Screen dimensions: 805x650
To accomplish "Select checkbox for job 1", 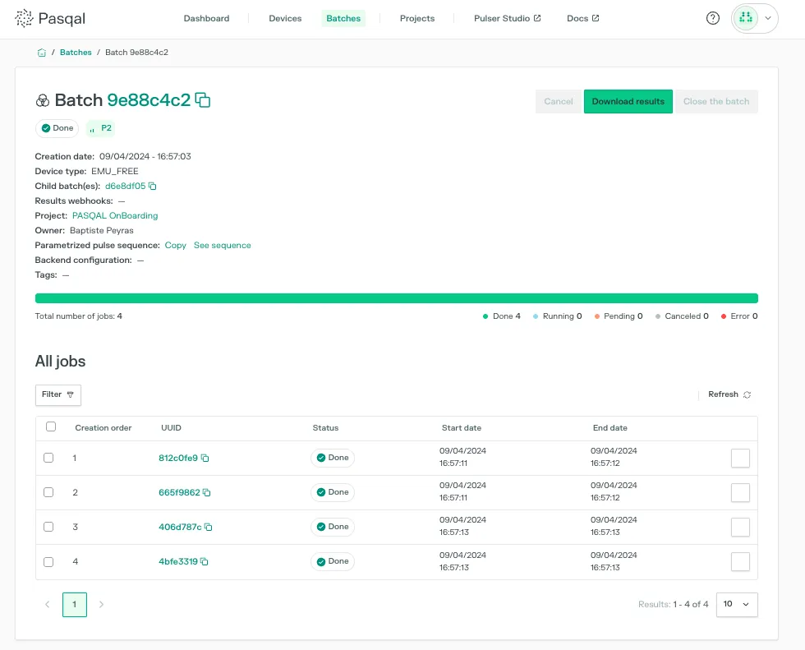I will [48, 458].
